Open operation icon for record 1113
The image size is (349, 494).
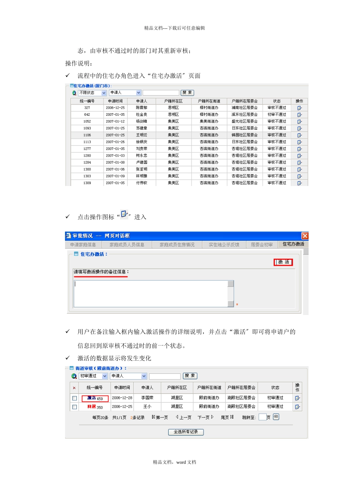coord(299,142)
